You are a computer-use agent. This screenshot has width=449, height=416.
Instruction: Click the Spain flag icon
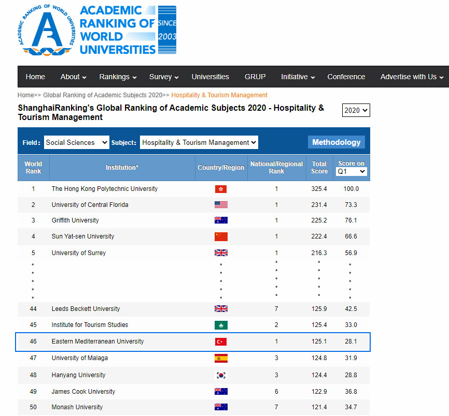221,358
